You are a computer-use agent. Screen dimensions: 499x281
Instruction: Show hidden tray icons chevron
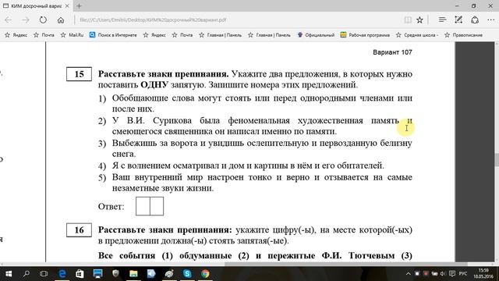(x=409, y=274)
